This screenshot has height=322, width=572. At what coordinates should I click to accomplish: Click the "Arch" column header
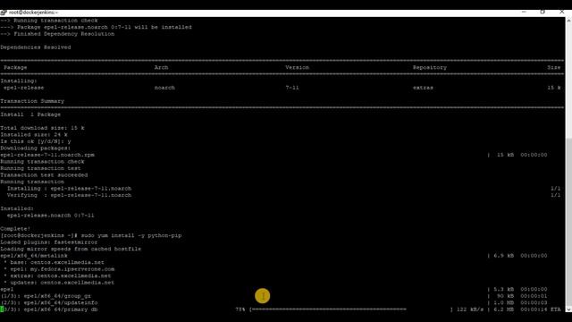161,68
